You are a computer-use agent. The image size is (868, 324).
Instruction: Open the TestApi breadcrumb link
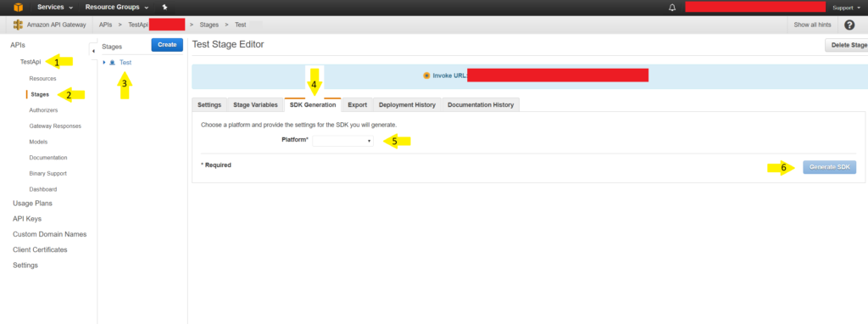point(138,25)
